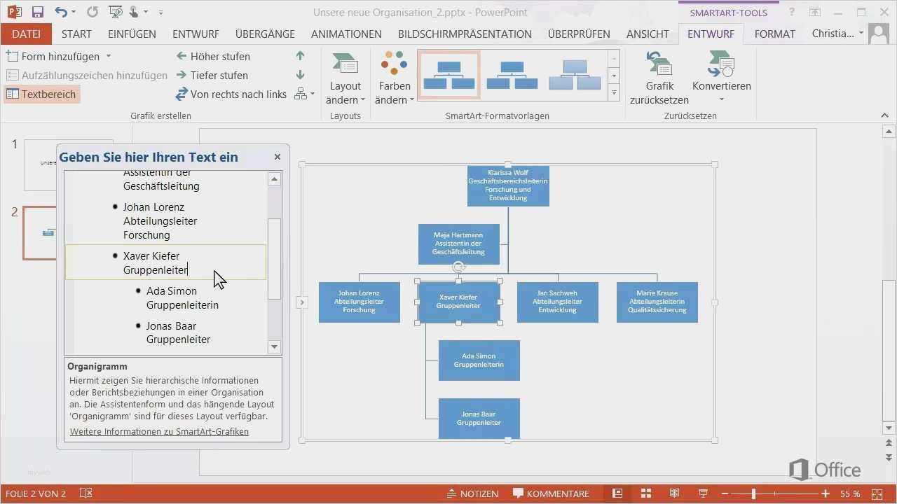Viewport: 897px width, 504px height.
Task: Select Marie Krause box in org chart
Action: [657, 302]
